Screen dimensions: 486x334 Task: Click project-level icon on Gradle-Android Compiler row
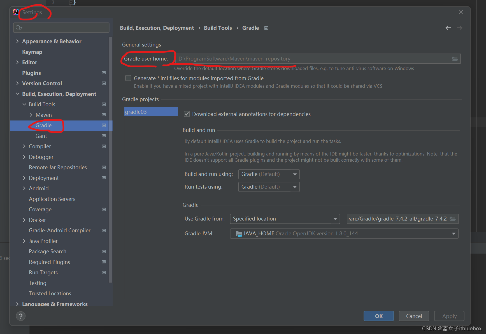104,230
